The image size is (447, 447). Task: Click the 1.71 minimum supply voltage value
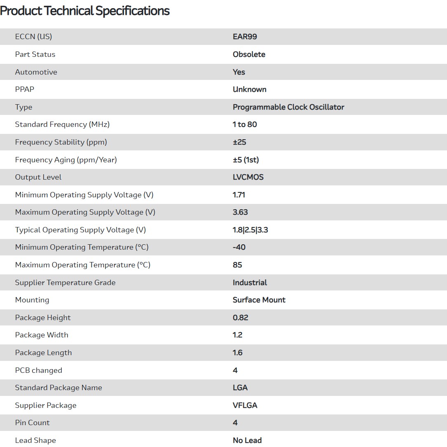pos(239,195)
